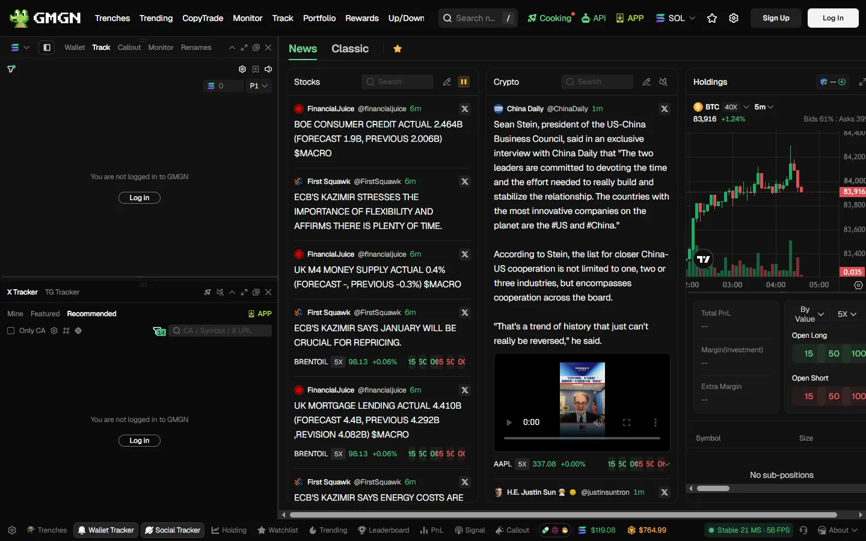Screen dimensions: 866x541
Task: Collapse the X Tracker panel with chevron up
Action: 232,292
